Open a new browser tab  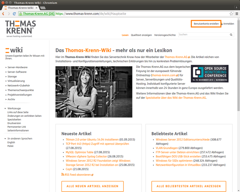point(43,8)
